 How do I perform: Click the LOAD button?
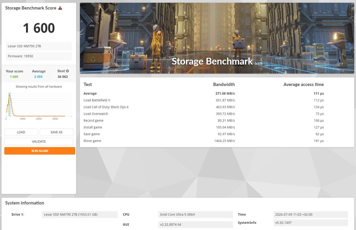point(21,132)
